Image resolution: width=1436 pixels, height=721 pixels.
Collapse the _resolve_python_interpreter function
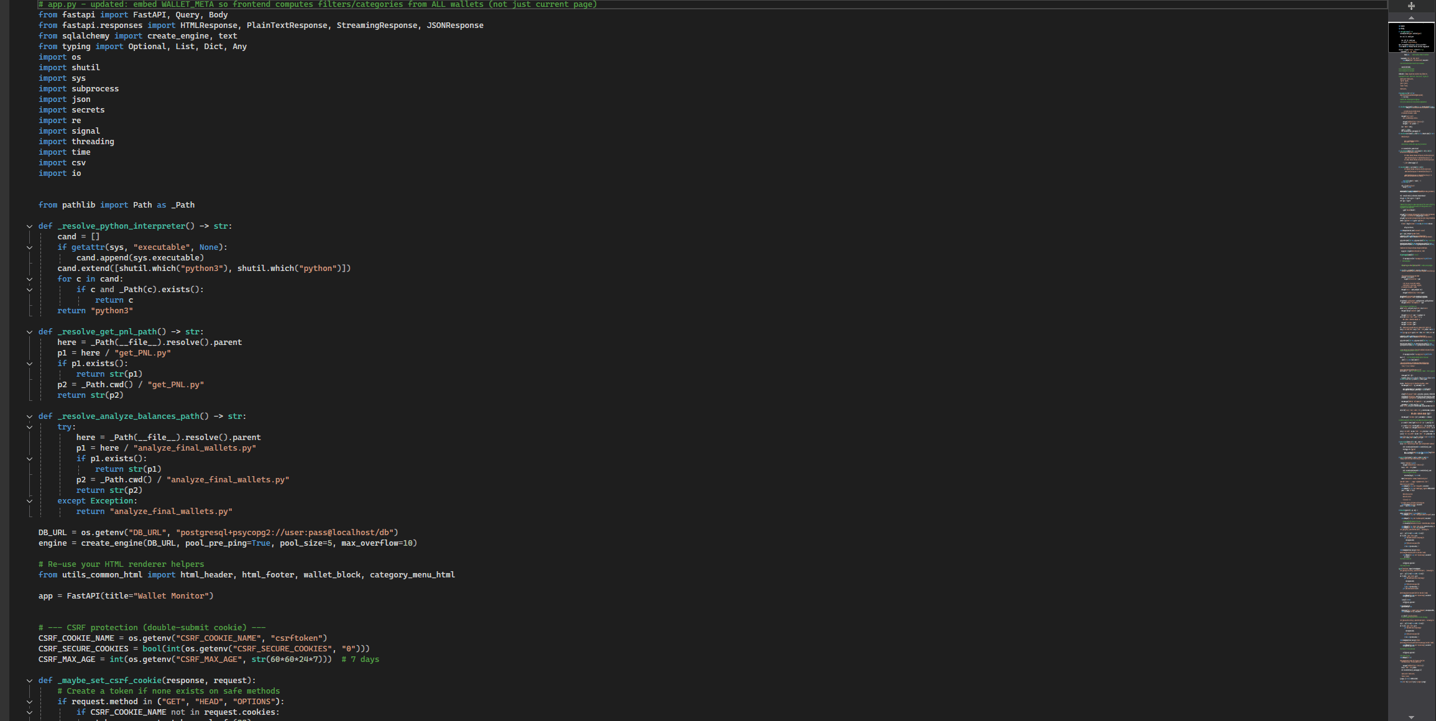[29, 226]
